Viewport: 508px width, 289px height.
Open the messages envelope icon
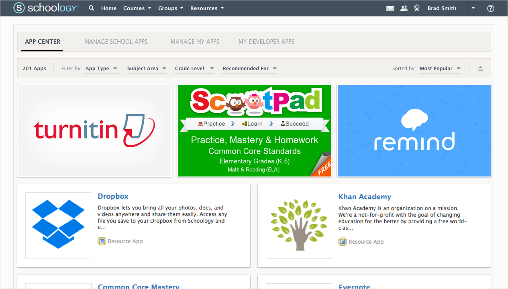390,8
